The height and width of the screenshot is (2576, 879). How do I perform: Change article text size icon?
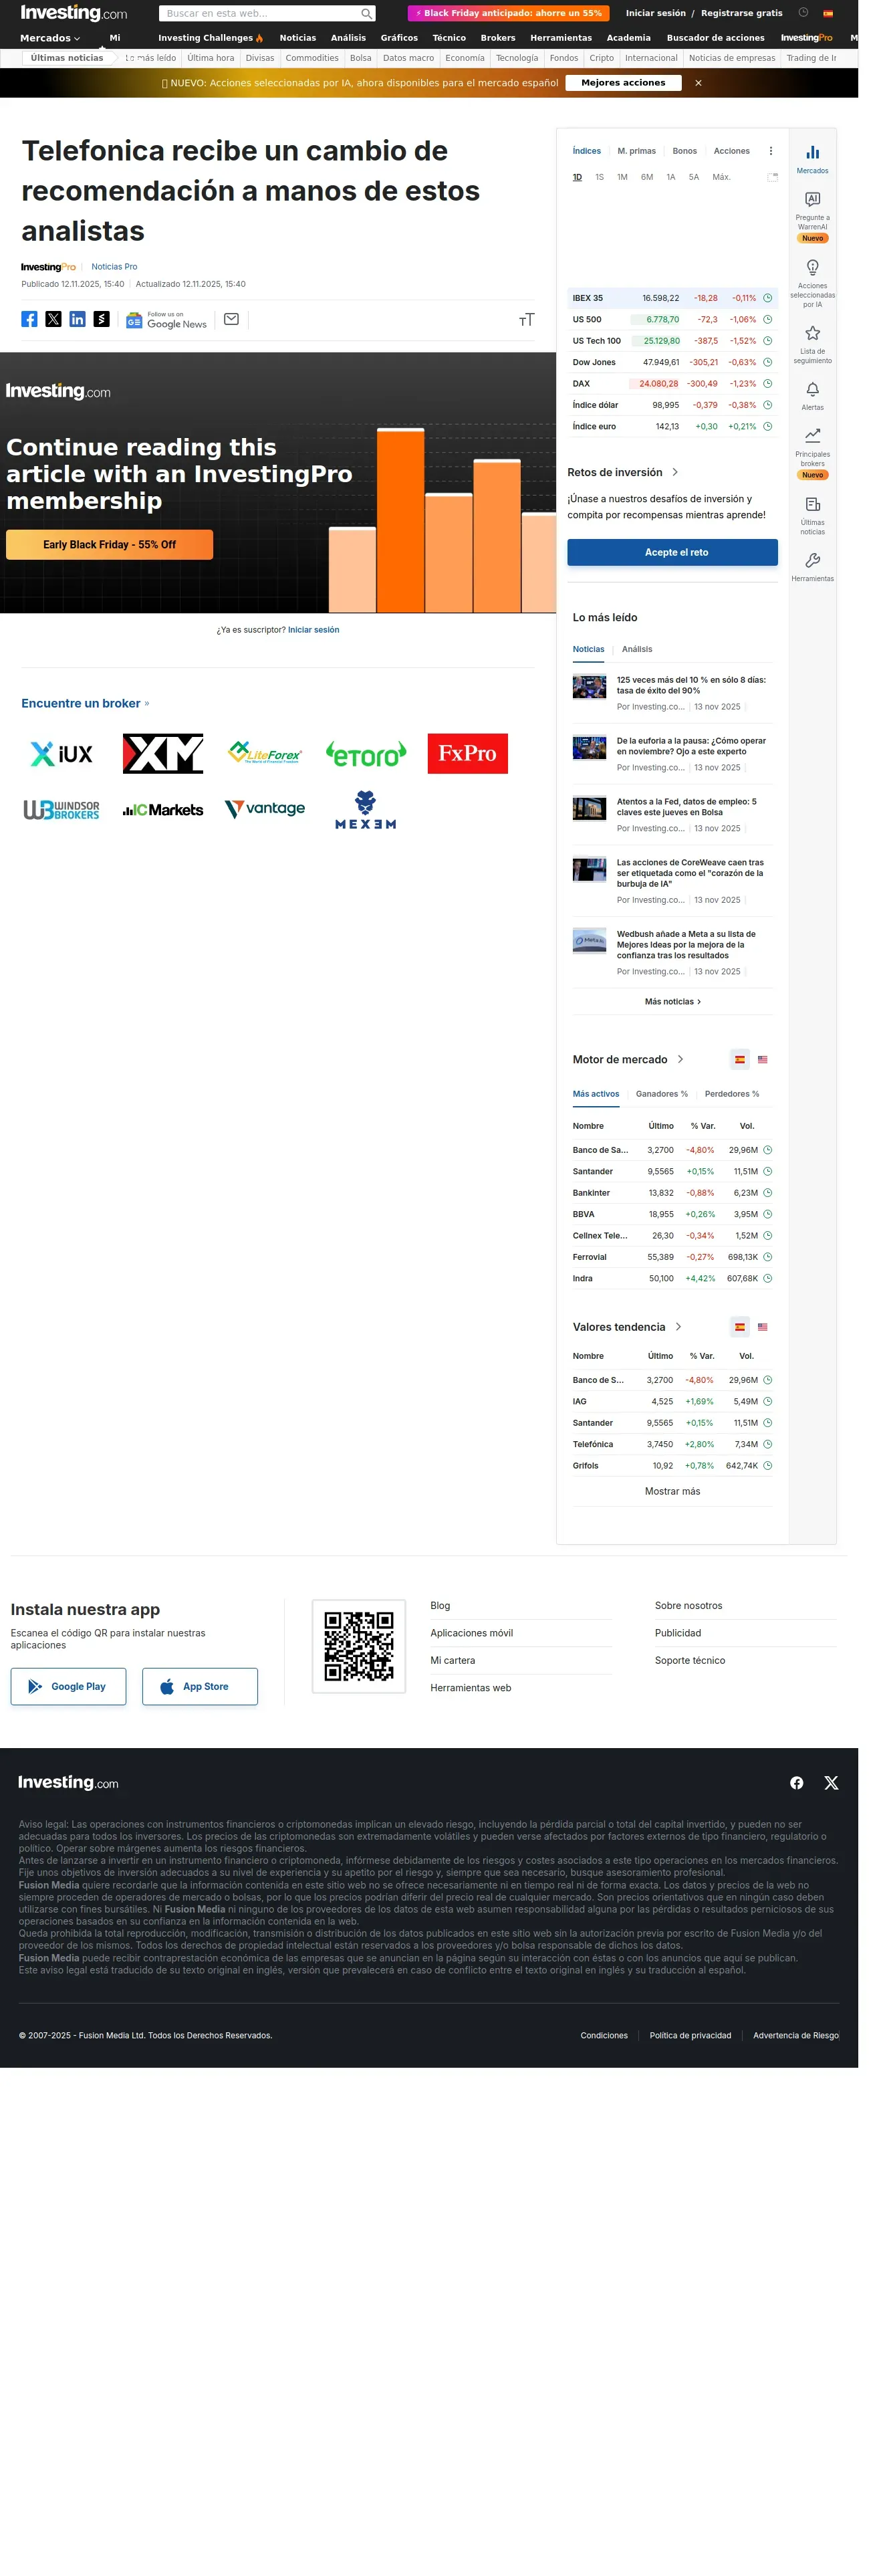coord(526,320)
